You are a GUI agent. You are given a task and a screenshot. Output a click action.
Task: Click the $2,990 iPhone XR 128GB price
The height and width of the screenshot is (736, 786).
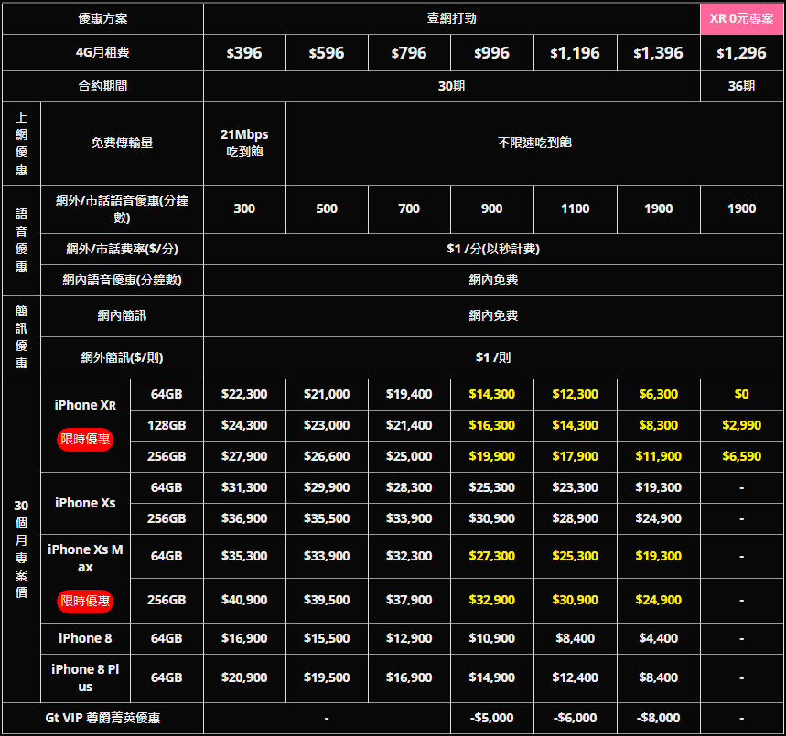(741, 425)
